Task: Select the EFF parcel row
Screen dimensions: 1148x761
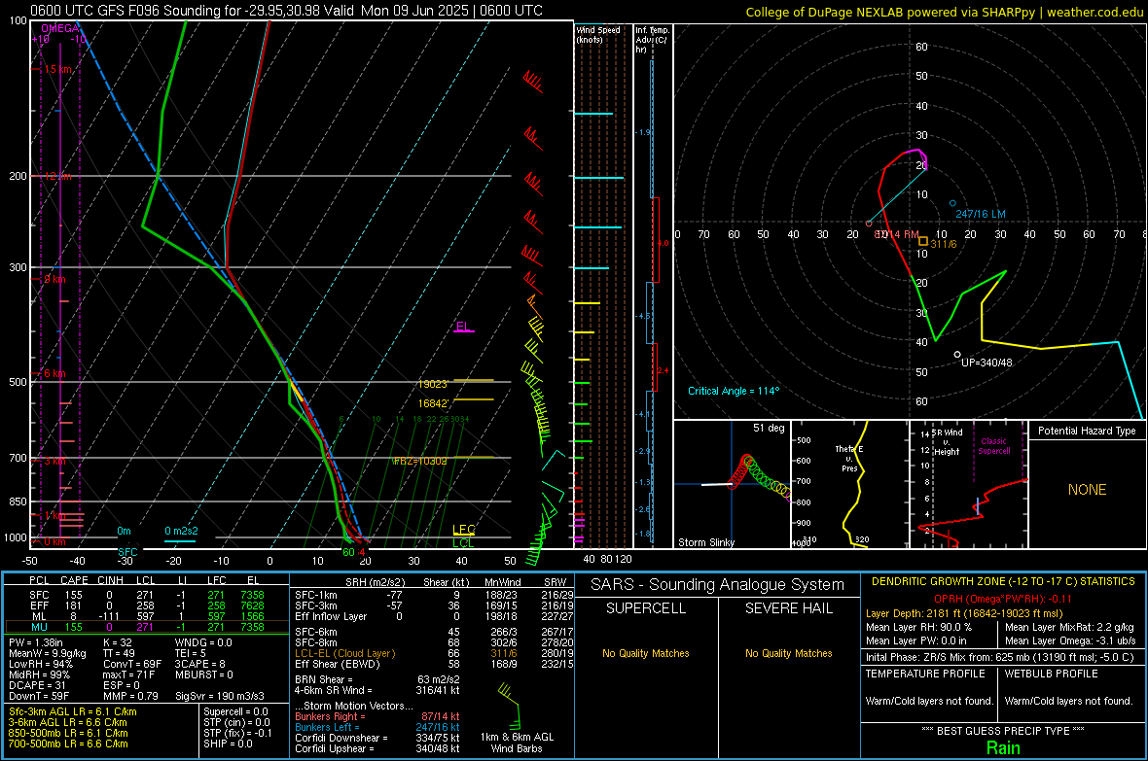Action: pyautogui.click(x=147, y=605)
